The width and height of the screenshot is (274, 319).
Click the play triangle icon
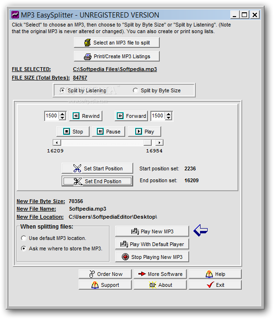click(x=138, y=132)
